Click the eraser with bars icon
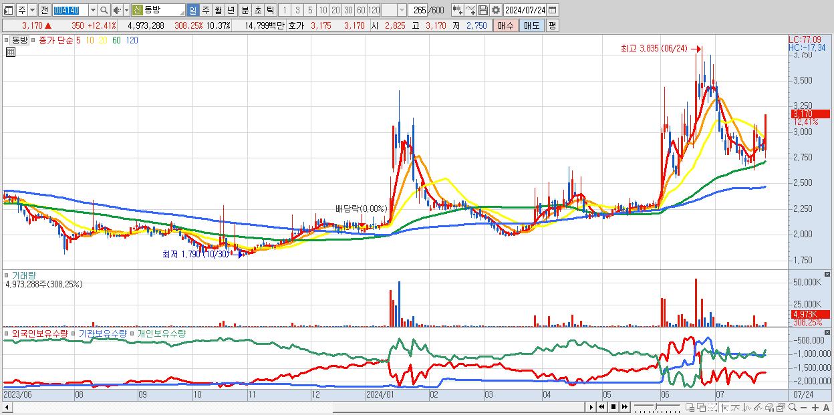 769,407
